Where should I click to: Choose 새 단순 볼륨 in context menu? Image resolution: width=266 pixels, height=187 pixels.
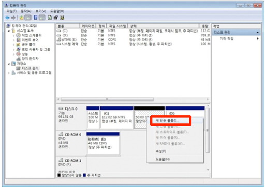click(x=175, y=120)
